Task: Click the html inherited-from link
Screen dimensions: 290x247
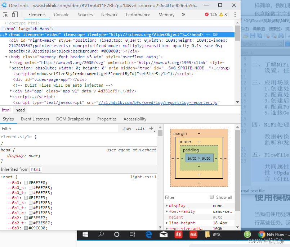Action: tap(36, 169)
